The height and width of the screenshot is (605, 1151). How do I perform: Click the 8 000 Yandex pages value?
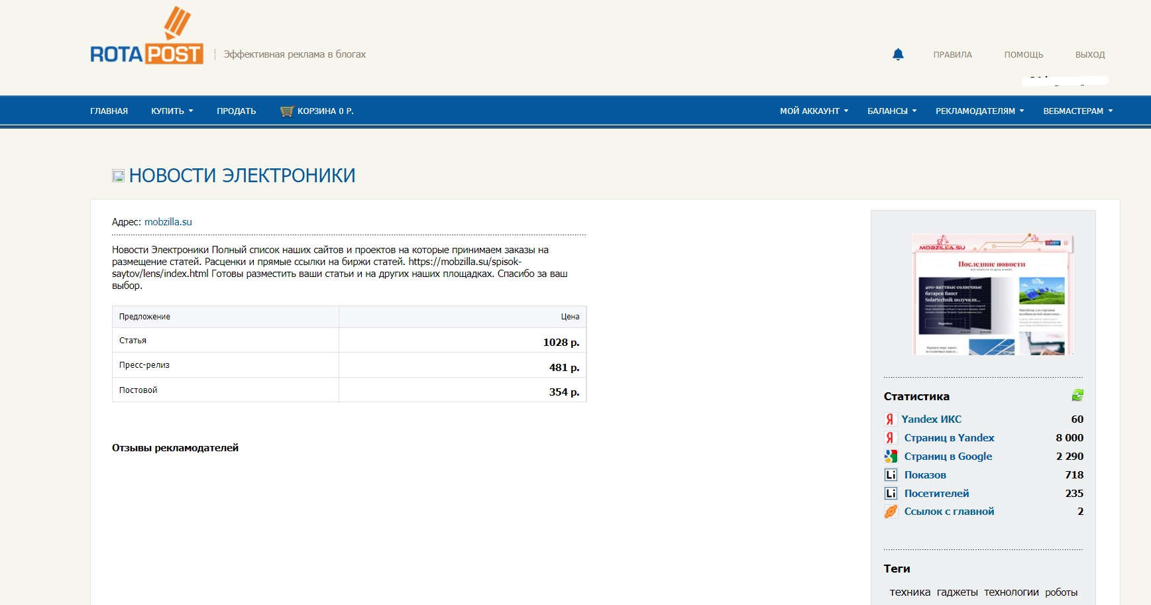pyautogui.click(x=1069, y=438)
